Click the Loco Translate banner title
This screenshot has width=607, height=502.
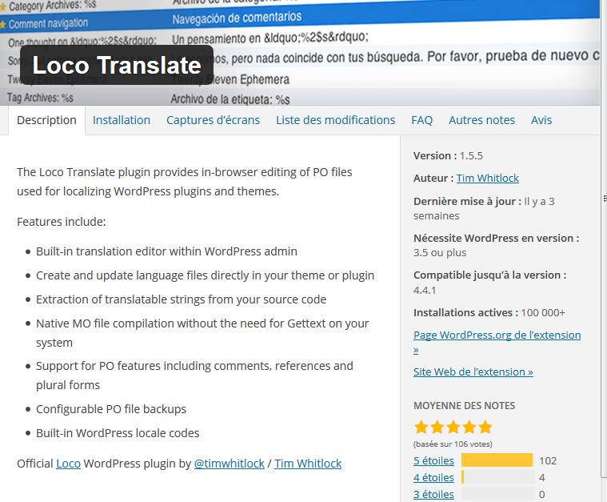[x=117, y=65]
